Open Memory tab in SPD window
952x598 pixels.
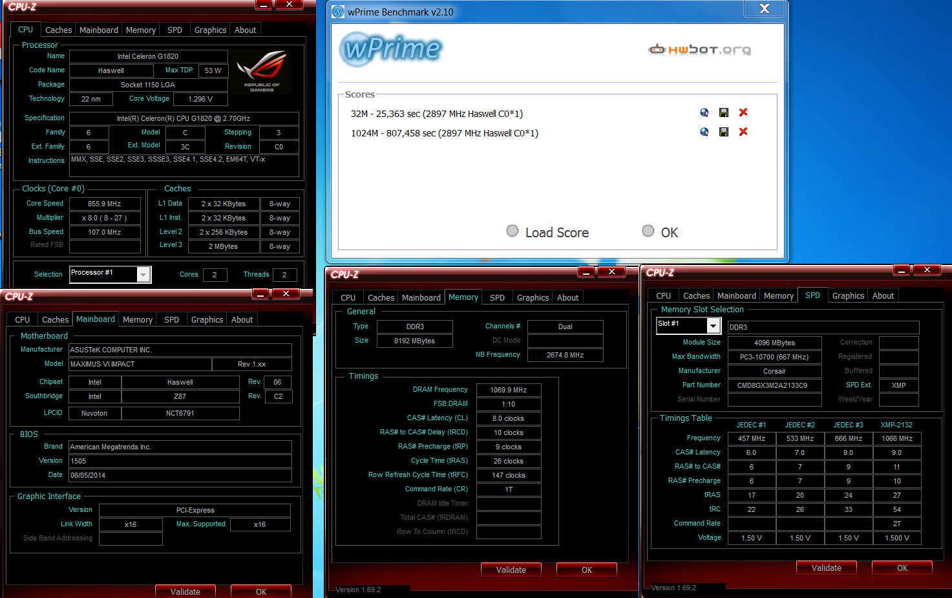click(778, 296)
